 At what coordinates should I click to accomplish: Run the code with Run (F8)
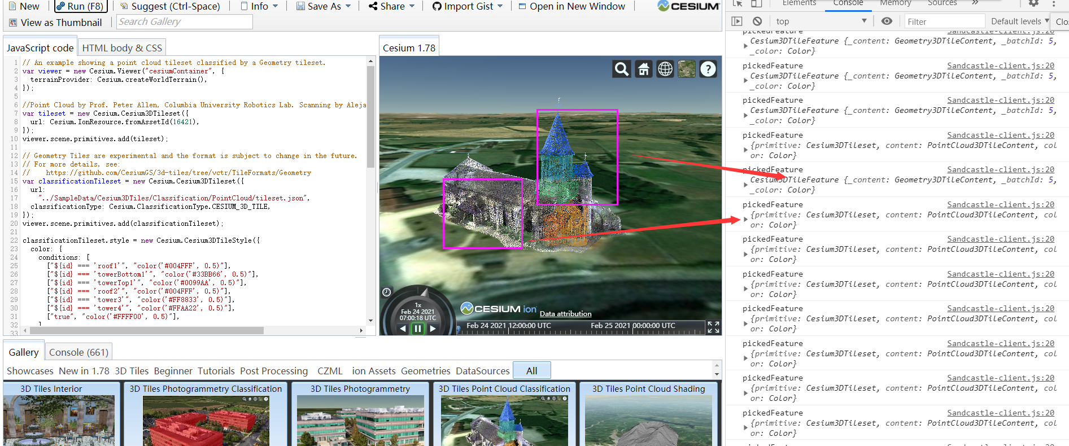(x=80, y=6)
